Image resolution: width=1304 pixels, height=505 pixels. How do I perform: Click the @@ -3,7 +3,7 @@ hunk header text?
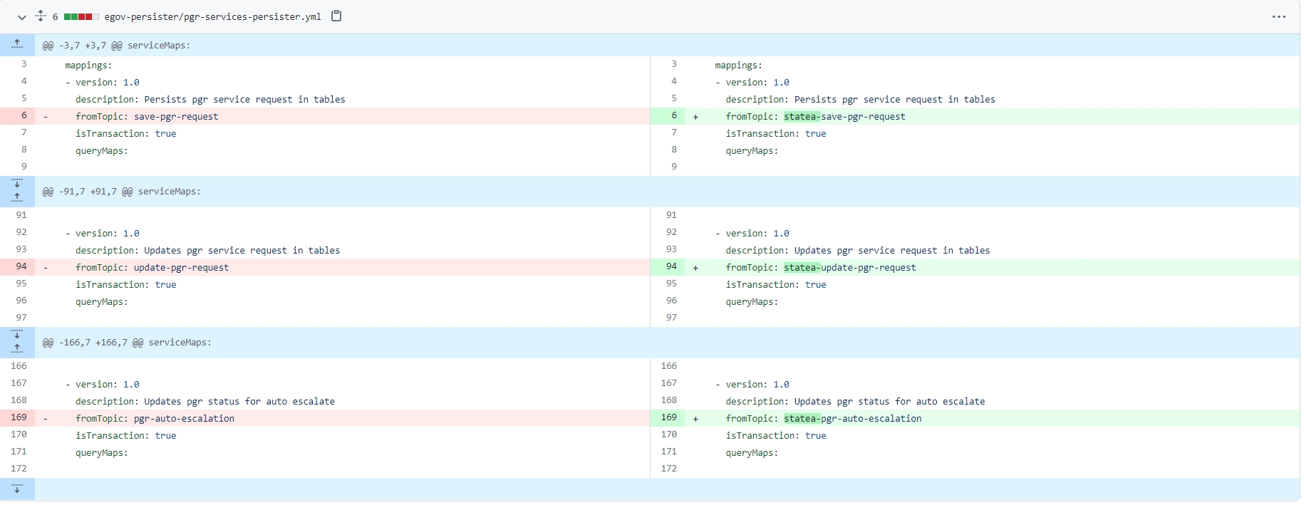click(x=116, y=46)
